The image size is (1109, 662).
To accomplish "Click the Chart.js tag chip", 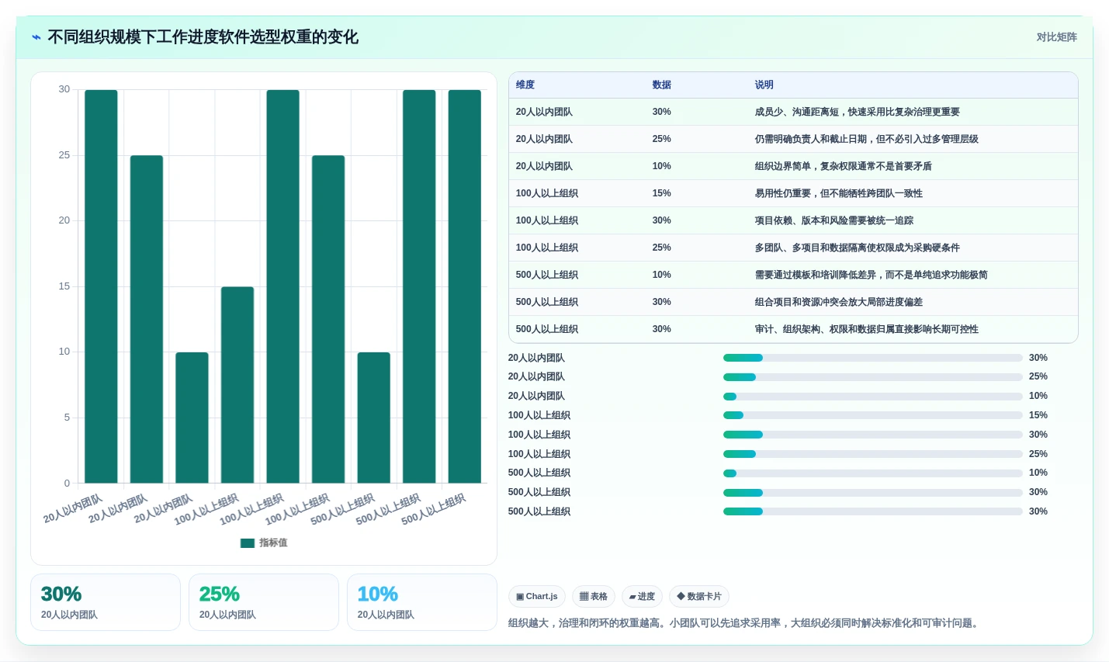I will pos(537,596).
